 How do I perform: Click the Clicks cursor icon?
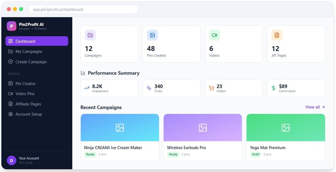pos(149,88)
